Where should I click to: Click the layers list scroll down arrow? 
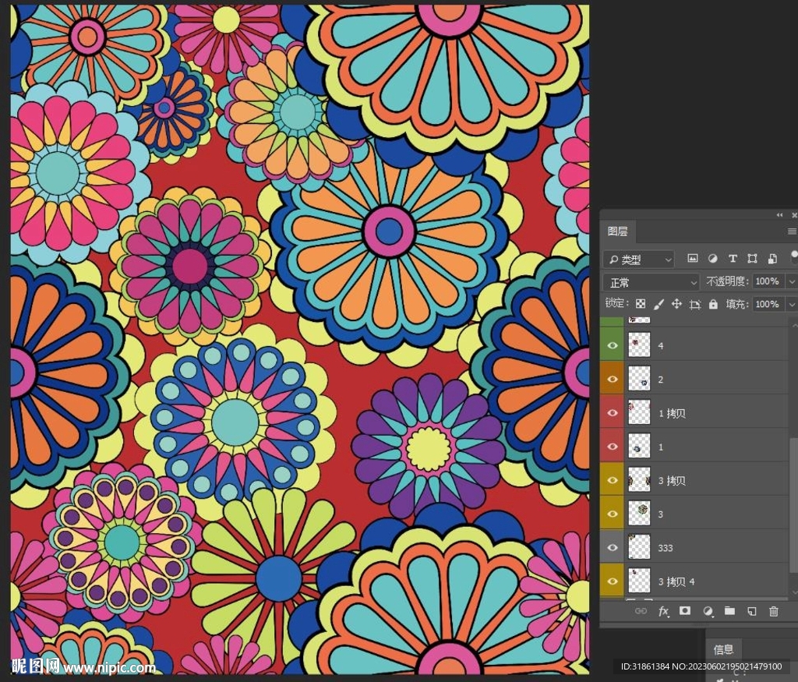(793, 592)
